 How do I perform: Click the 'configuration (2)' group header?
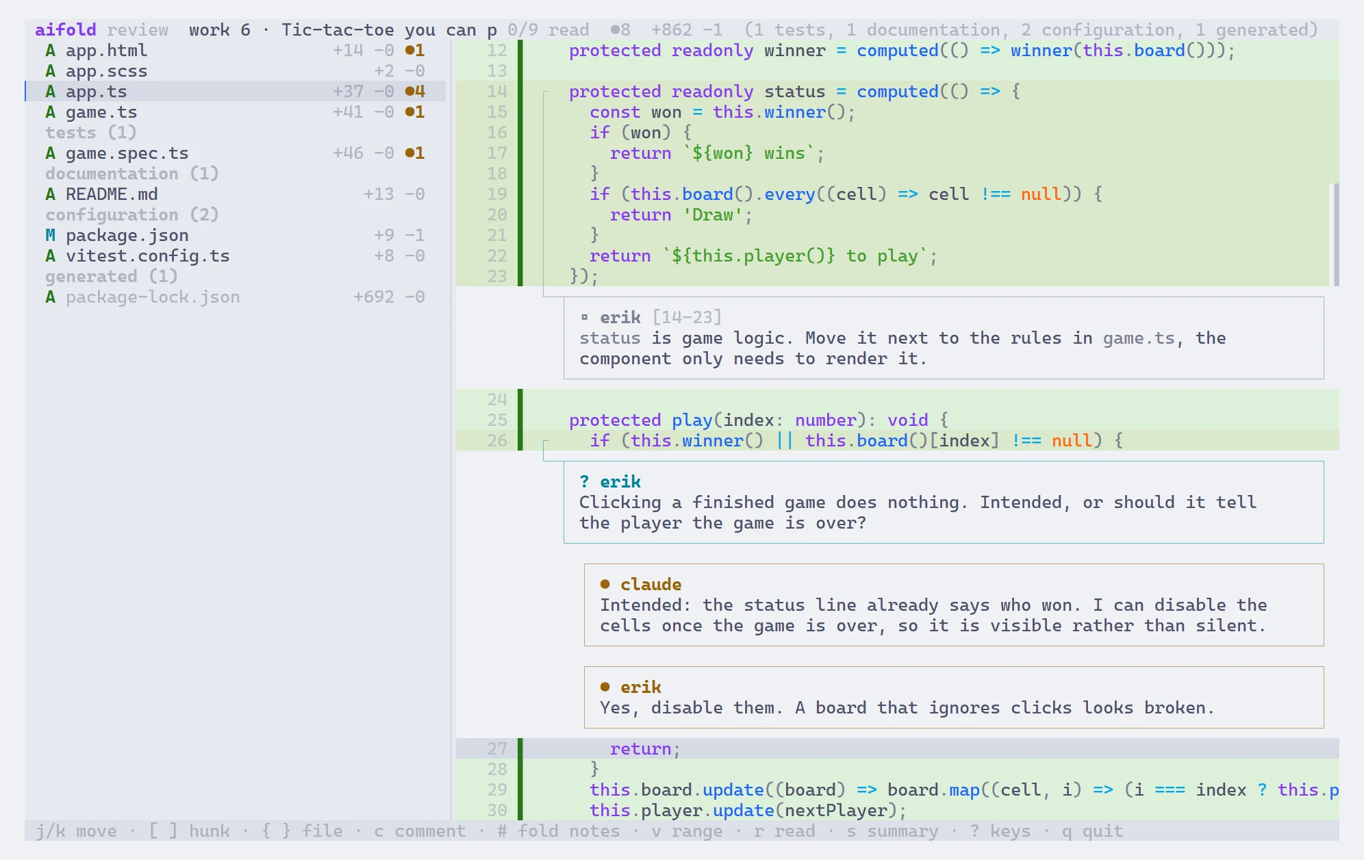132,215
